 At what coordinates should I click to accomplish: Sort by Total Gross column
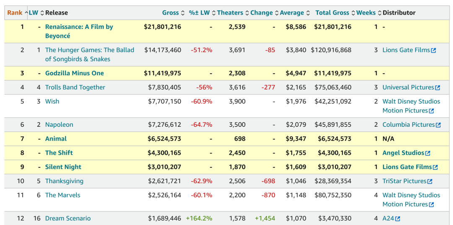click(x=332, y=13)
